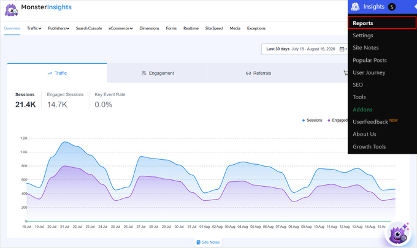
Task: Click the shopping cart tab icon
Action: (x=345, y=73)
